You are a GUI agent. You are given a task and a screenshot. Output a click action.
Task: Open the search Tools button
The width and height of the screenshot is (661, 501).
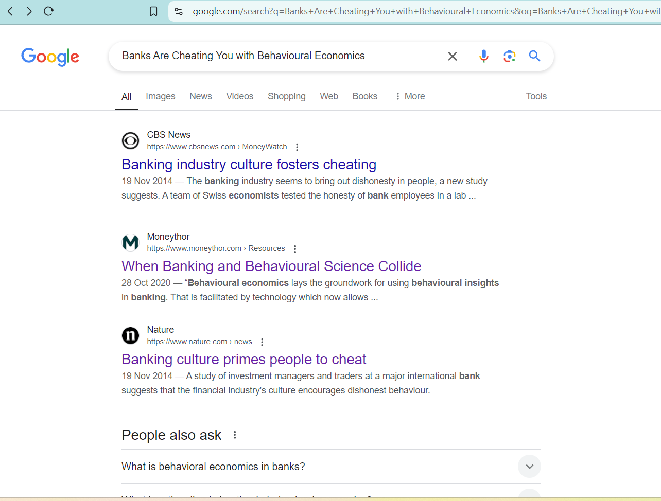pyautogui.click(x=536, y=96)
